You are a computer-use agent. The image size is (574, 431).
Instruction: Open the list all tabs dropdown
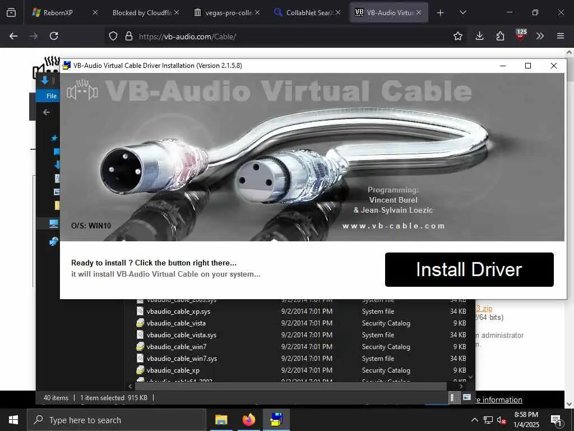pos(462,13)
